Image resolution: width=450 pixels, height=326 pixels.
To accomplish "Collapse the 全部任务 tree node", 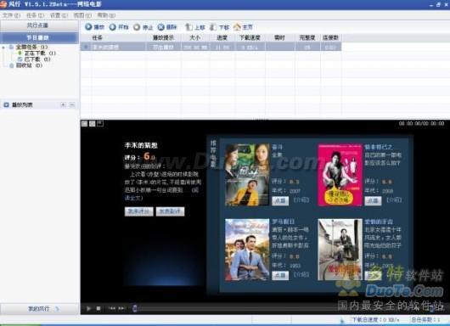I will point(3,47).
